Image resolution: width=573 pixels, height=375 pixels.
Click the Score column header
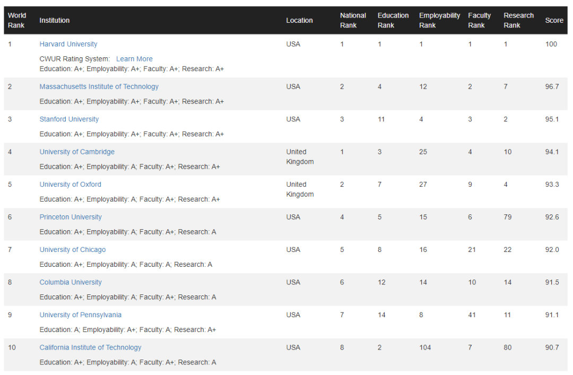(x=554, y=20)
